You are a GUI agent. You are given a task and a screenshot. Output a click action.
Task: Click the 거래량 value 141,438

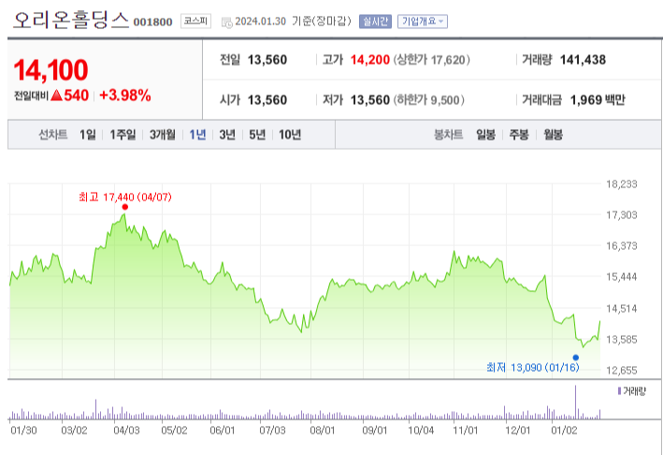pyautogui.click(x=583, y=60)
